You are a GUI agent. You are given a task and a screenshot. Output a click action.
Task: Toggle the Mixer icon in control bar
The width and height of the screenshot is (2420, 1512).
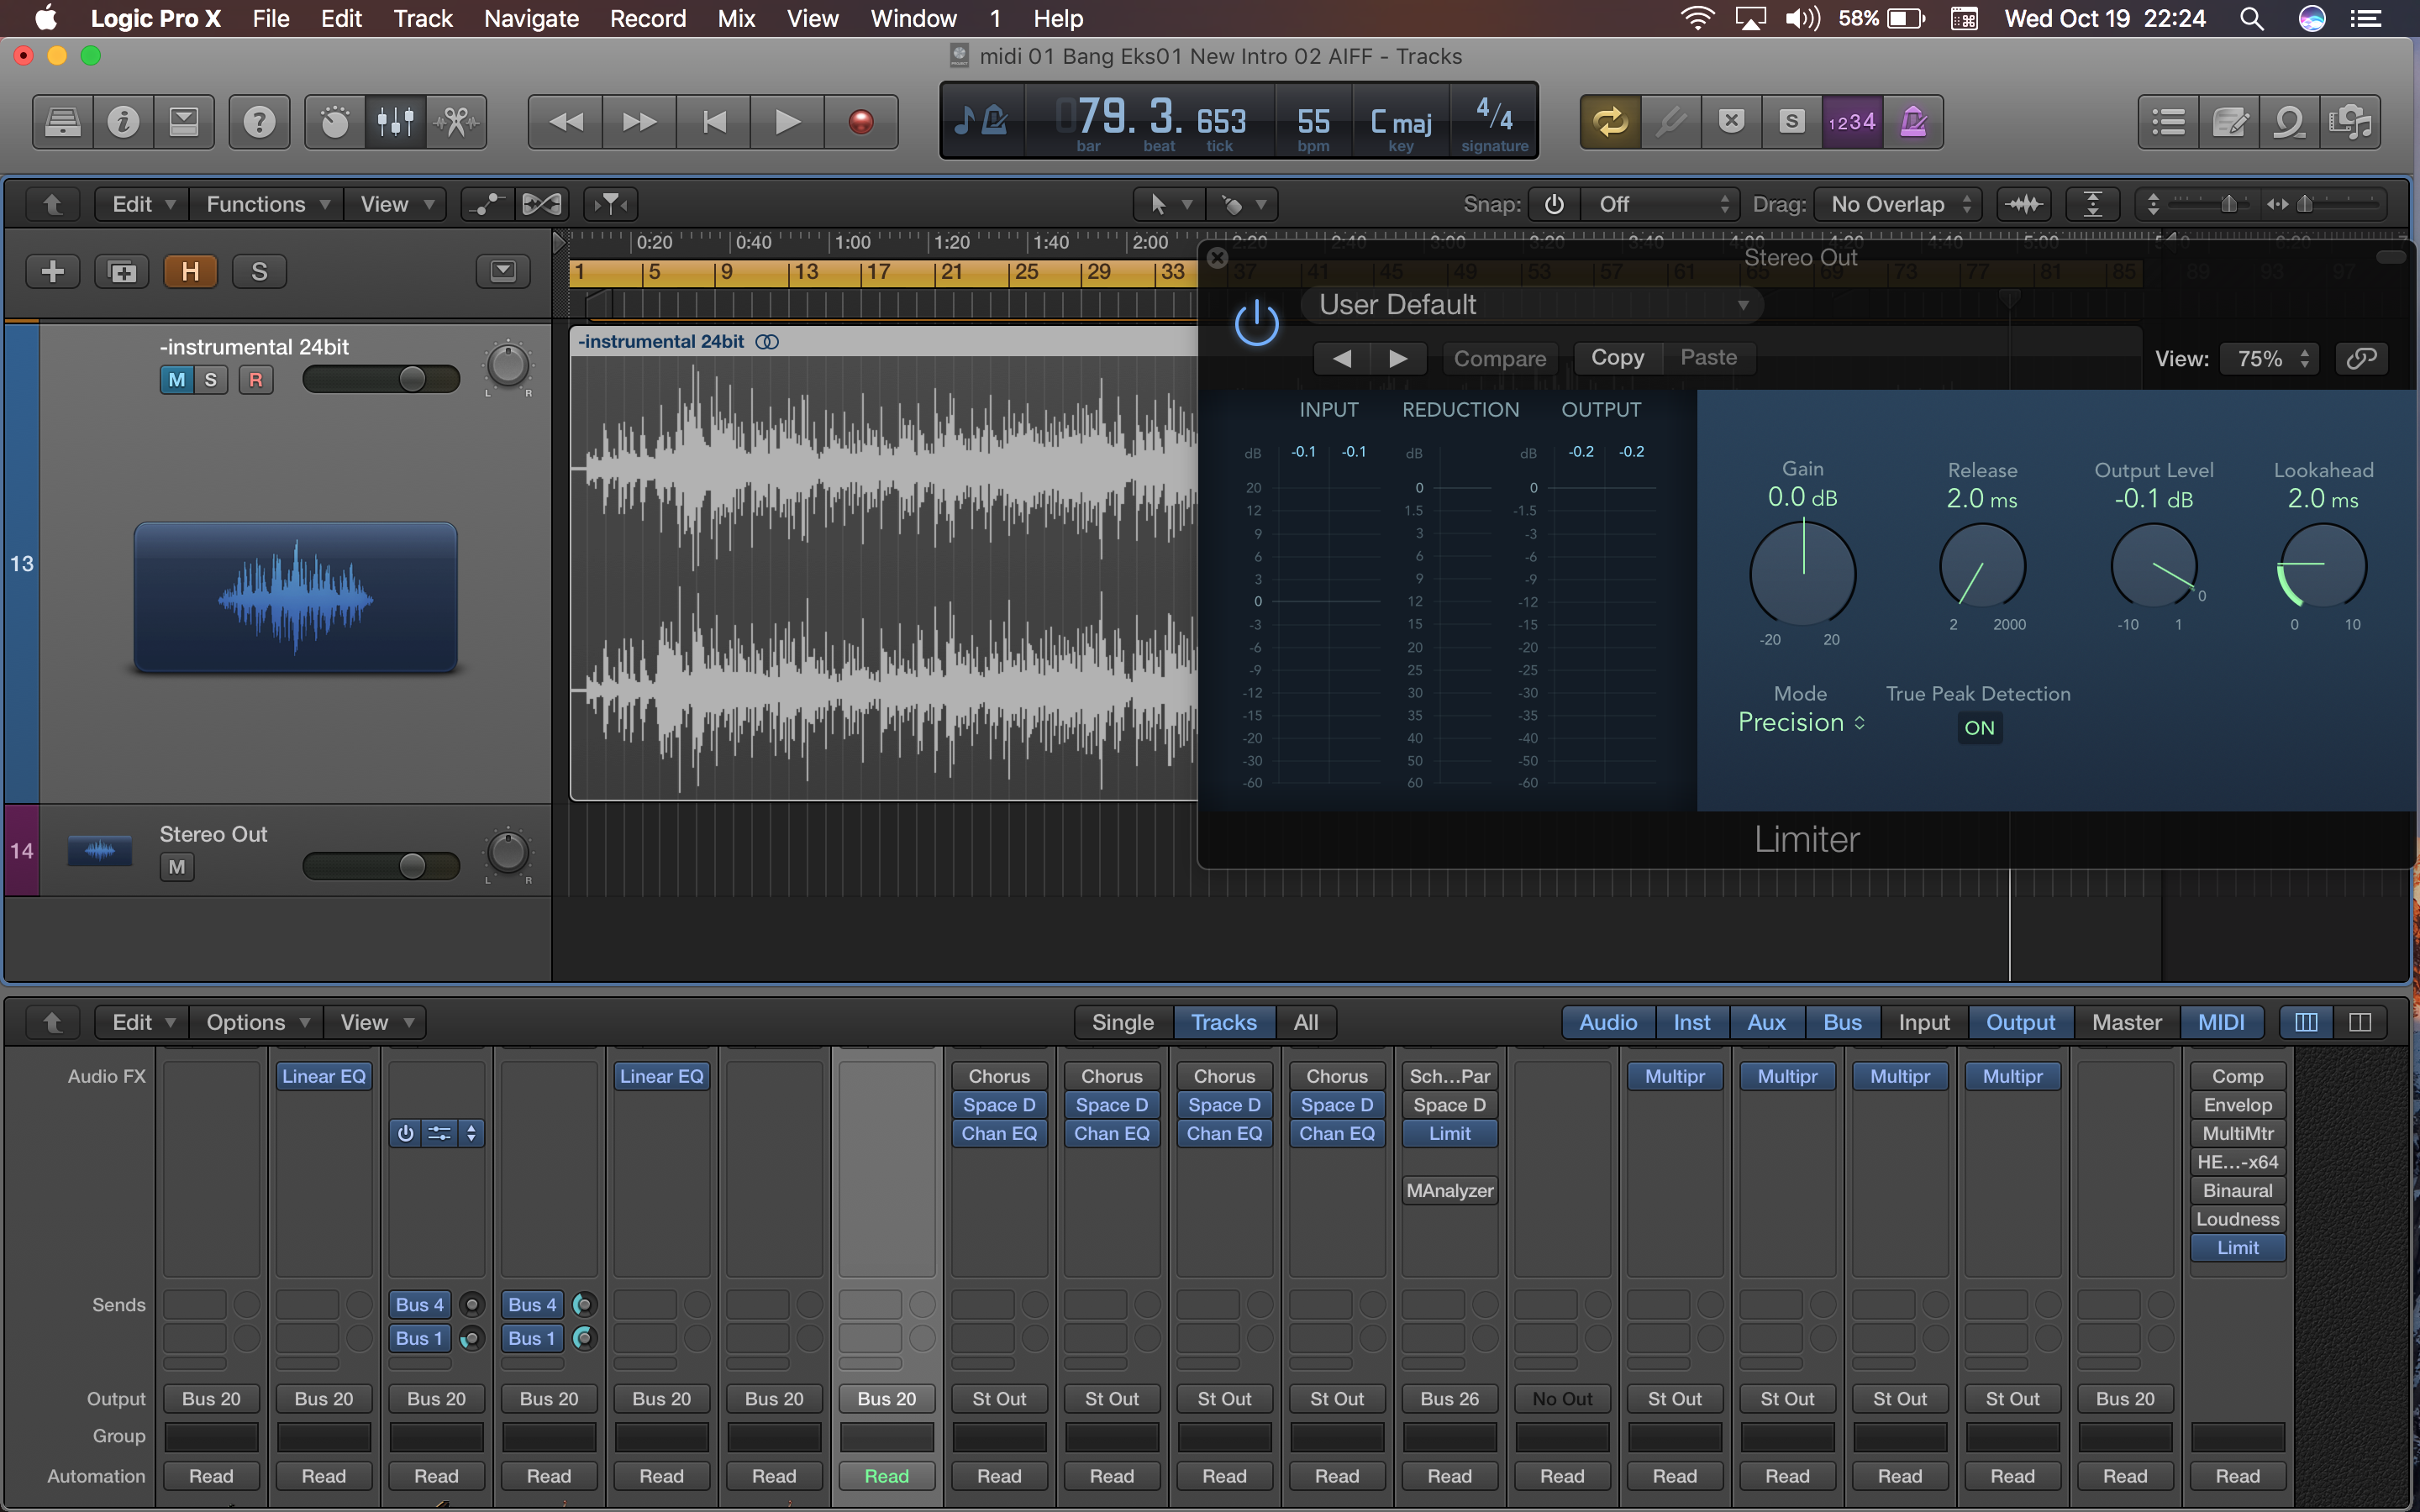[x=396, y=122]
